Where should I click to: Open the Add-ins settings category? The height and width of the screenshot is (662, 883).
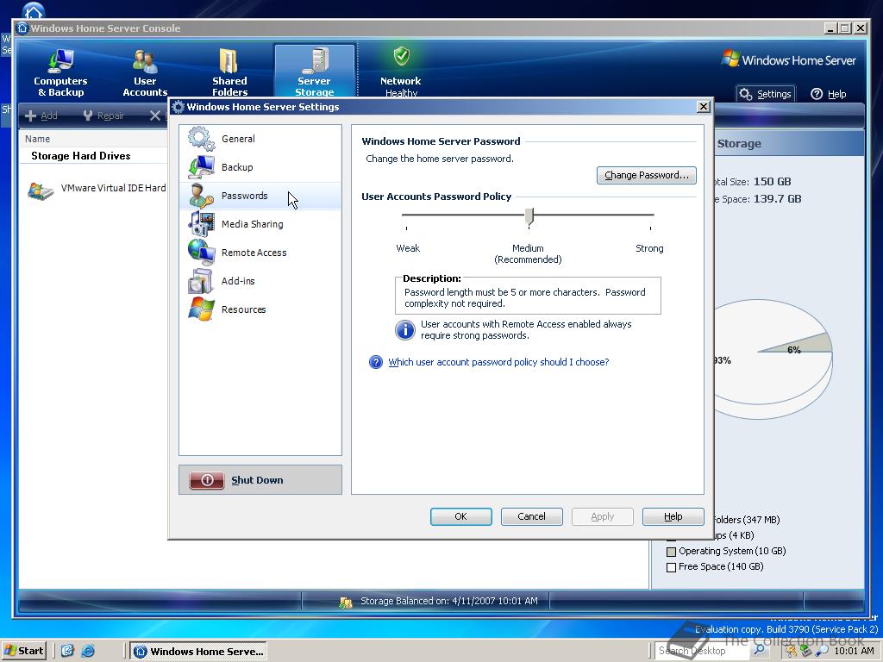pos(260,281)
